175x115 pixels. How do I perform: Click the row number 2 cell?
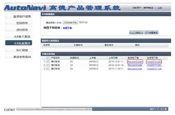point(44,65)
